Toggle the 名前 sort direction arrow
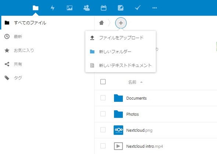 point(141,82)
